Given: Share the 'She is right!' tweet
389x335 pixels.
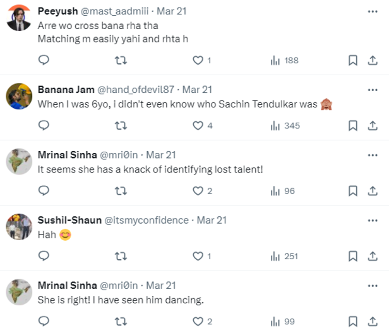Looking at the screenshot, I should click(371, 322).
